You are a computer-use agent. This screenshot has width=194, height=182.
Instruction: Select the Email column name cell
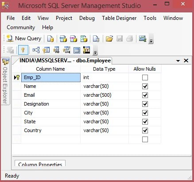[51, 95]
